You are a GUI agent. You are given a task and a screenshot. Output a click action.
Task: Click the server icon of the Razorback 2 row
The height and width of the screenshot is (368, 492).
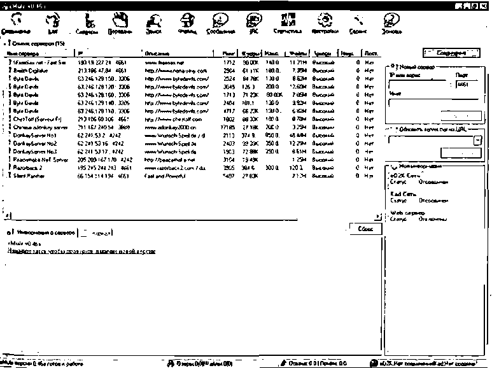(x=10, y=167)
